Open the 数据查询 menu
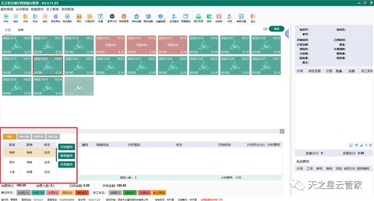Viewport: 374px width, 201px height. click(37, 9)
